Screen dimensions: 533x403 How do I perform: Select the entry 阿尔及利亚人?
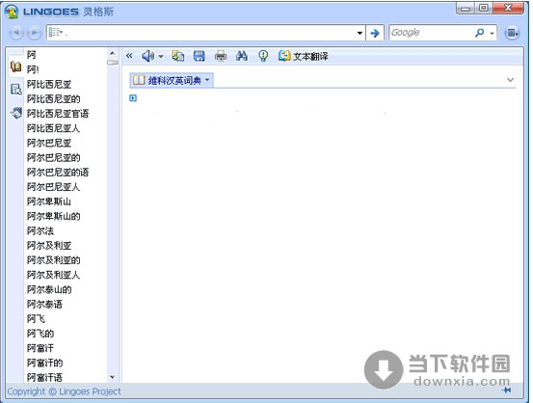click(53, 275)
